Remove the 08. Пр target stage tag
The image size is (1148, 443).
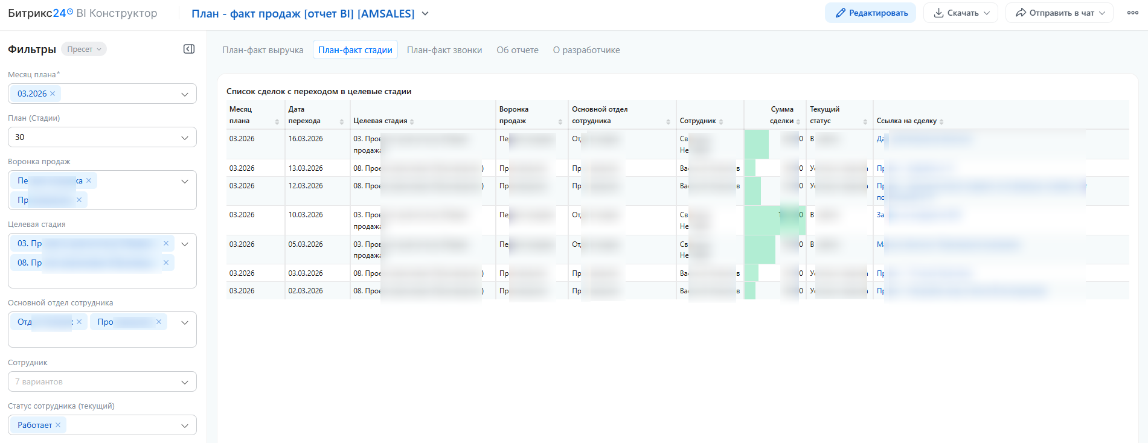click(166, 263)
